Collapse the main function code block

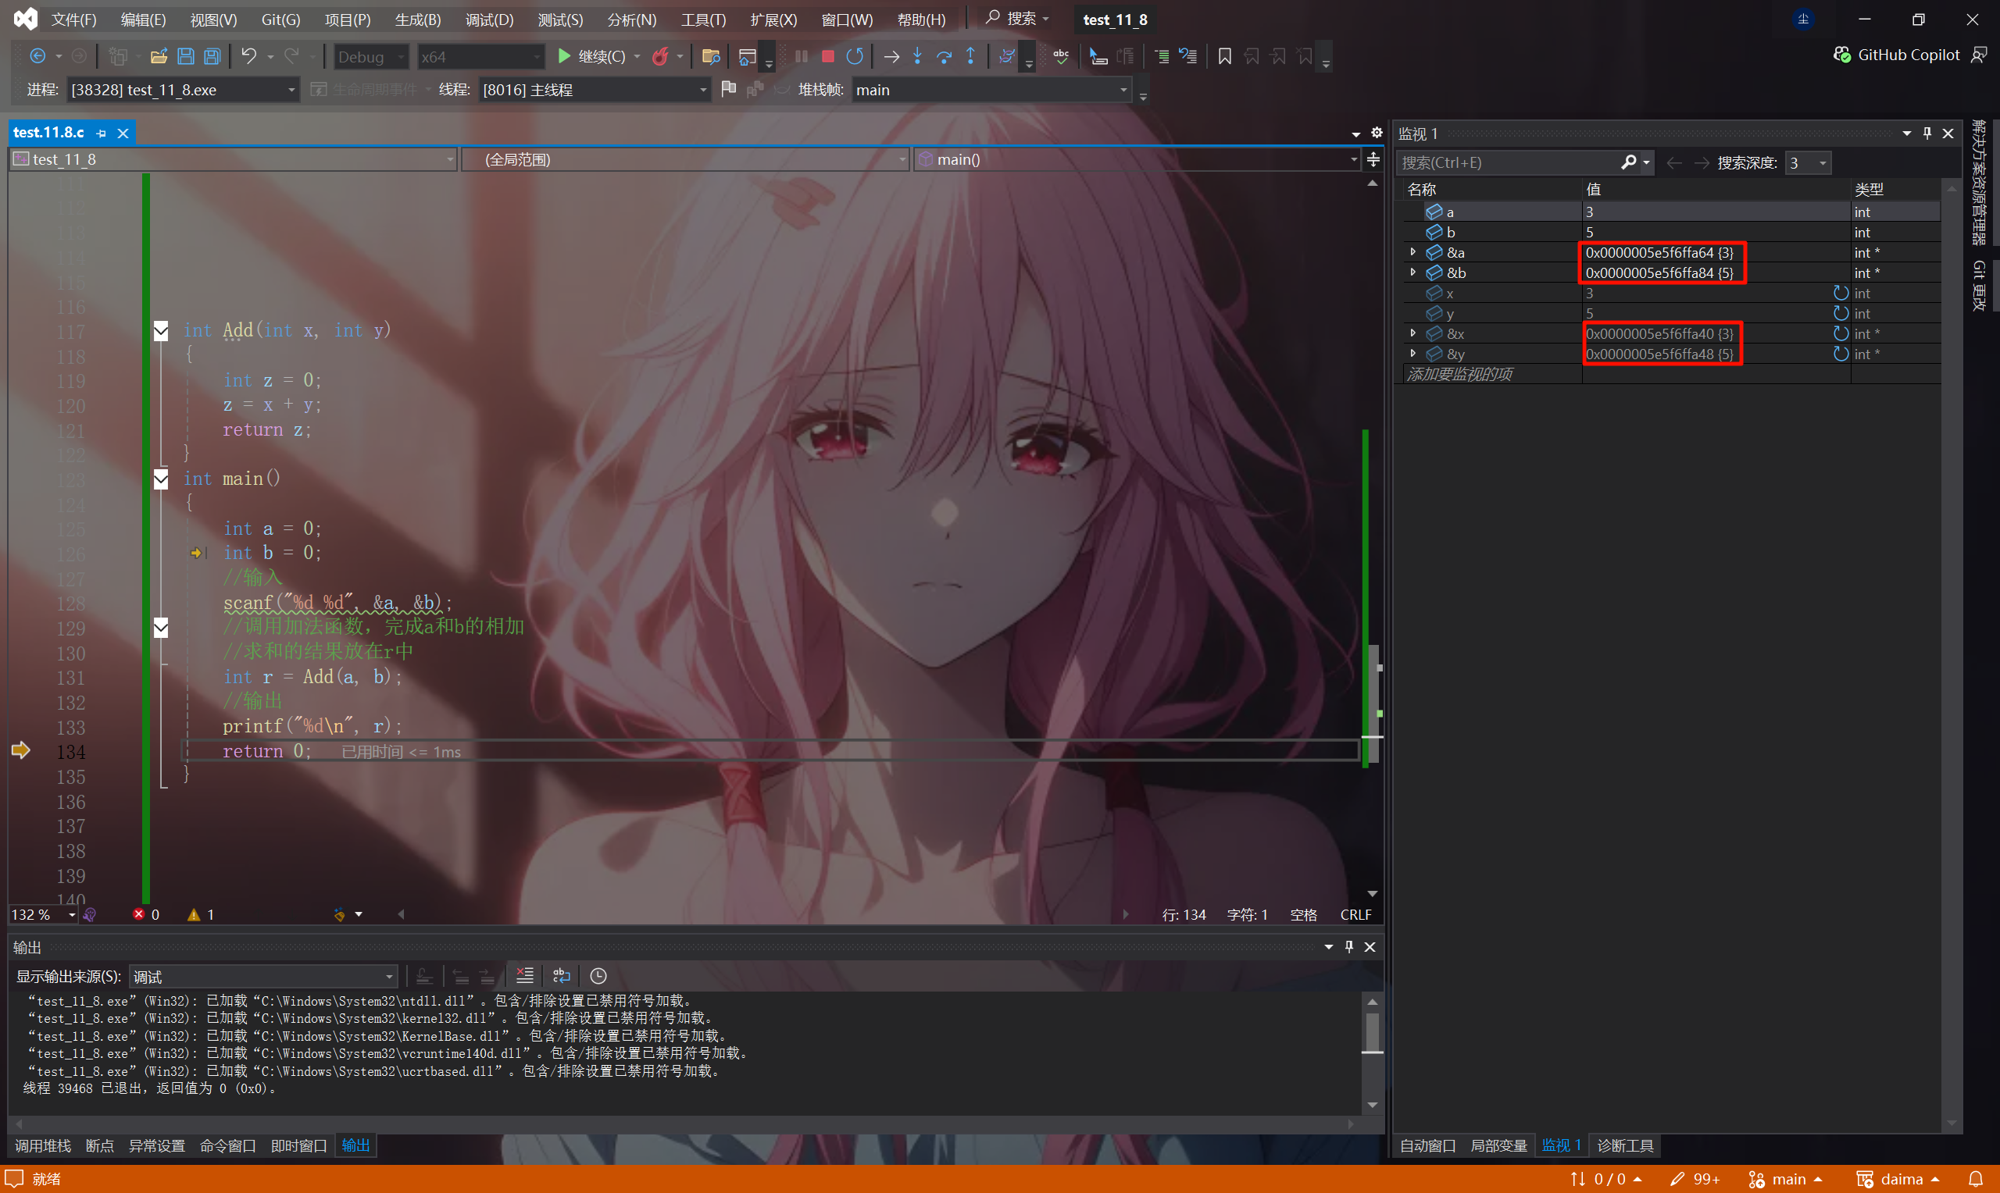pyautogui.click(x=161, y=479)
